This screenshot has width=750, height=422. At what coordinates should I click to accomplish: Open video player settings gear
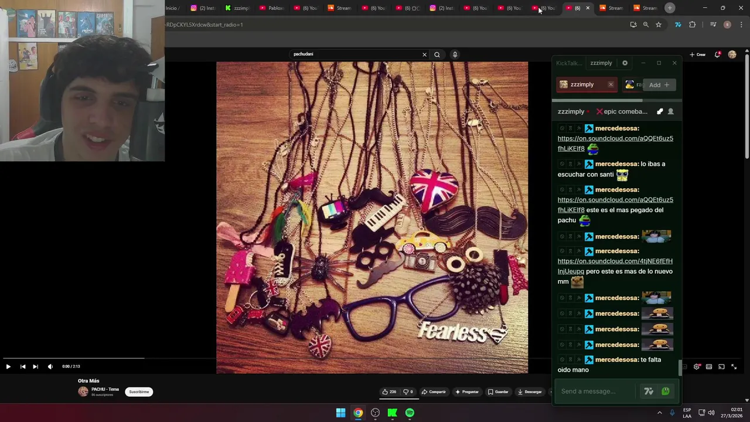(697, 366)
